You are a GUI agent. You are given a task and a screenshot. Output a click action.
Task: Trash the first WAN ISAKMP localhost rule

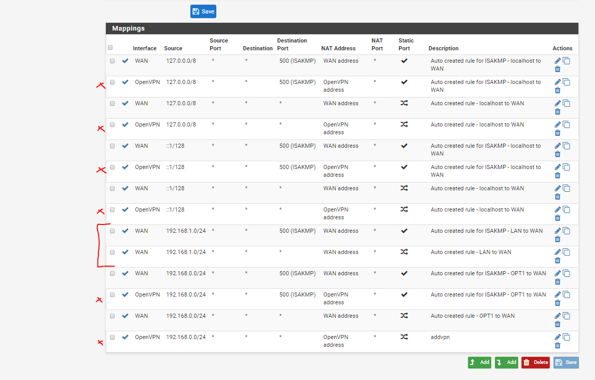click(558, 68)
